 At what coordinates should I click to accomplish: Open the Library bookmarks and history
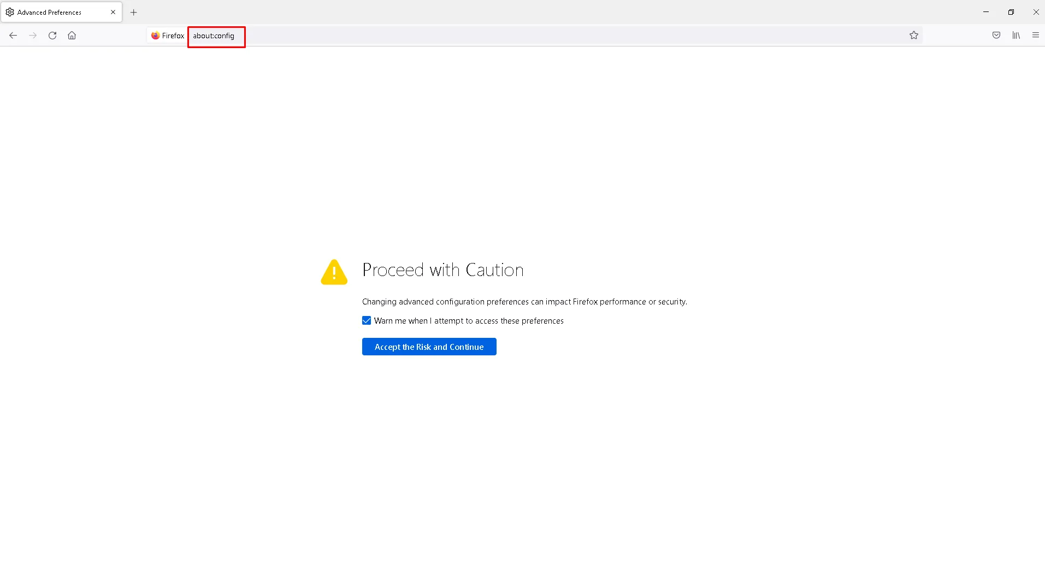tap(1016, 36)
